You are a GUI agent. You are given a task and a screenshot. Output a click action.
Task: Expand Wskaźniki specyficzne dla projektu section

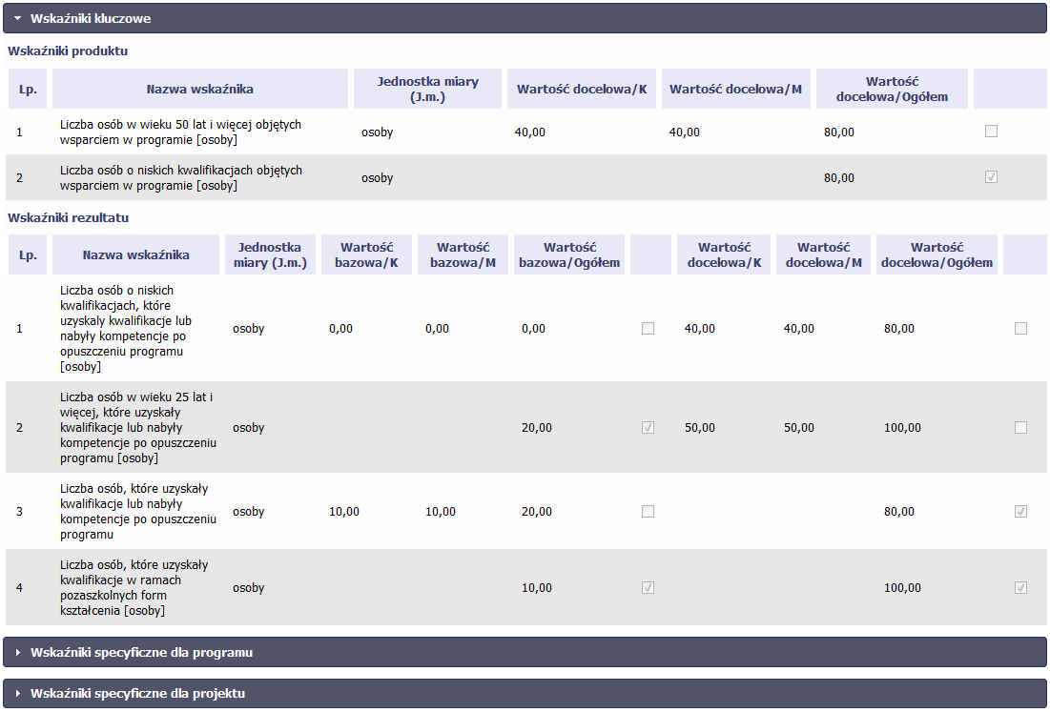point(525,694)
